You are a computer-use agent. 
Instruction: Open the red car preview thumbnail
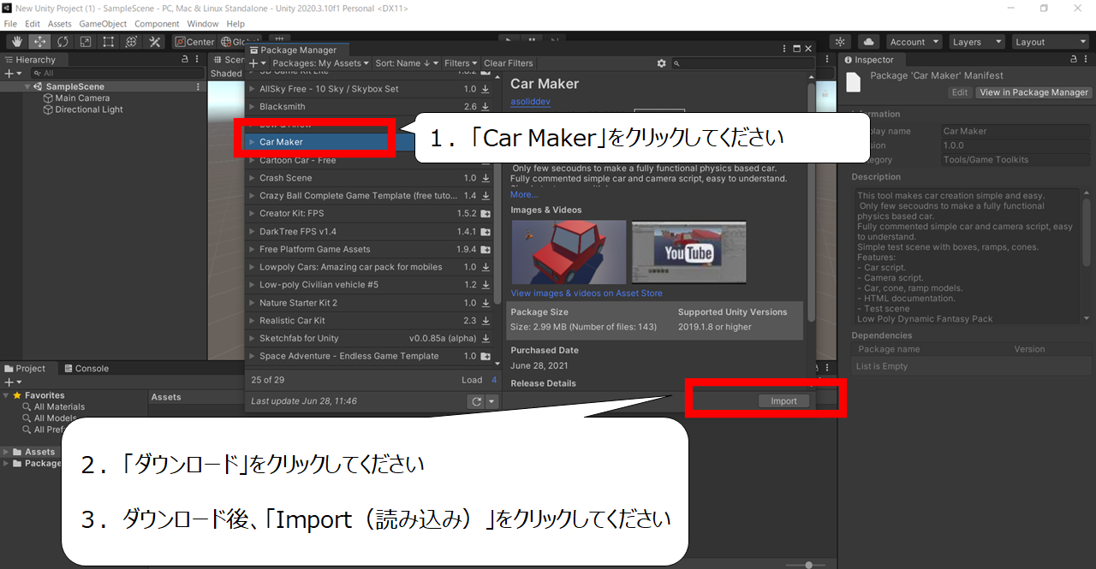(569, 252)
